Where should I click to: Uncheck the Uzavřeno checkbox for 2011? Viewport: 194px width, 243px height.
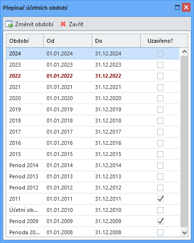pyautogui.click(x=160, y=199)
